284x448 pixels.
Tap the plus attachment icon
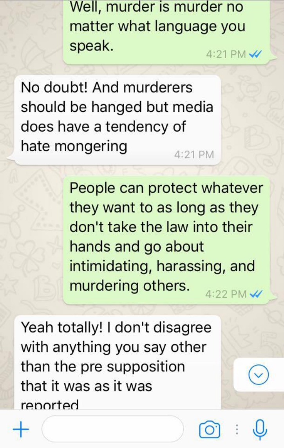pyautogui.click(x=21, y=429)
